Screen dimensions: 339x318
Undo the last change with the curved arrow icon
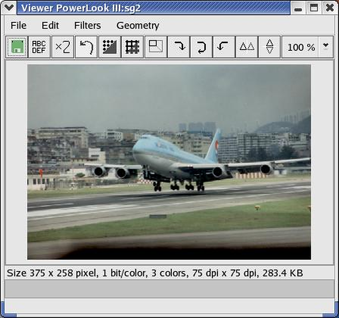[x=86, y=47]
